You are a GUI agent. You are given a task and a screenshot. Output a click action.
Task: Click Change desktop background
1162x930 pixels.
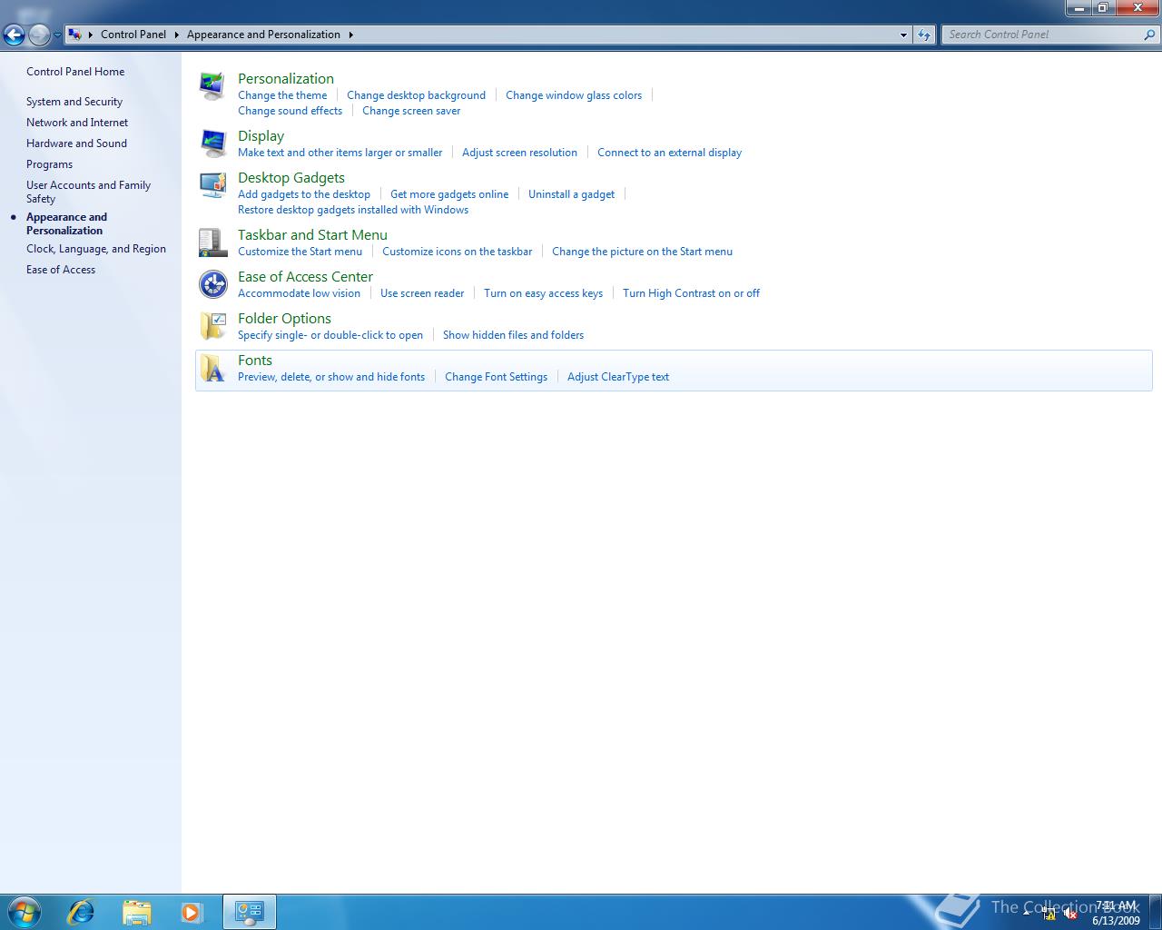coord(416,95)
